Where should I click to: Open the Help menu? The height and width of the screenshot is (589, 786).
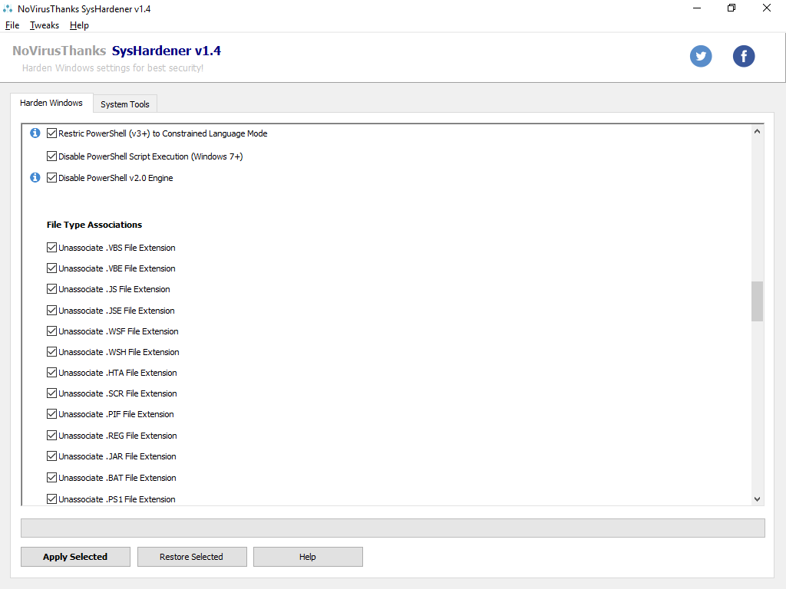click(x=79, y=25)
